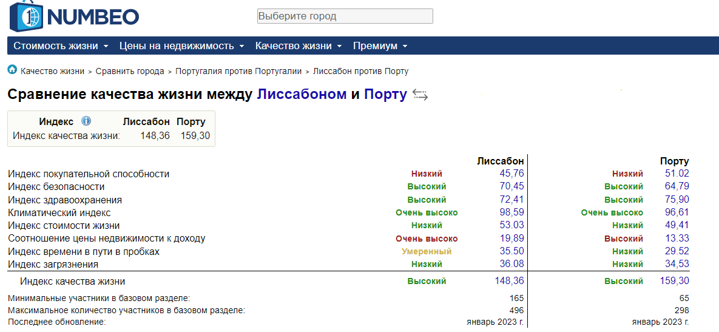Click Lisbon safety index value 70,45

coord(511,186)
